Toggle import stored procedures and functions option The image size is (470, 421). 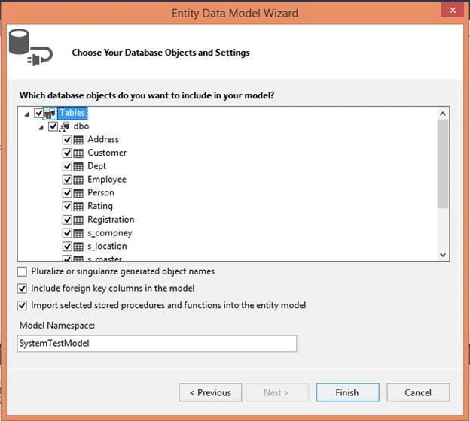point(22,306)
